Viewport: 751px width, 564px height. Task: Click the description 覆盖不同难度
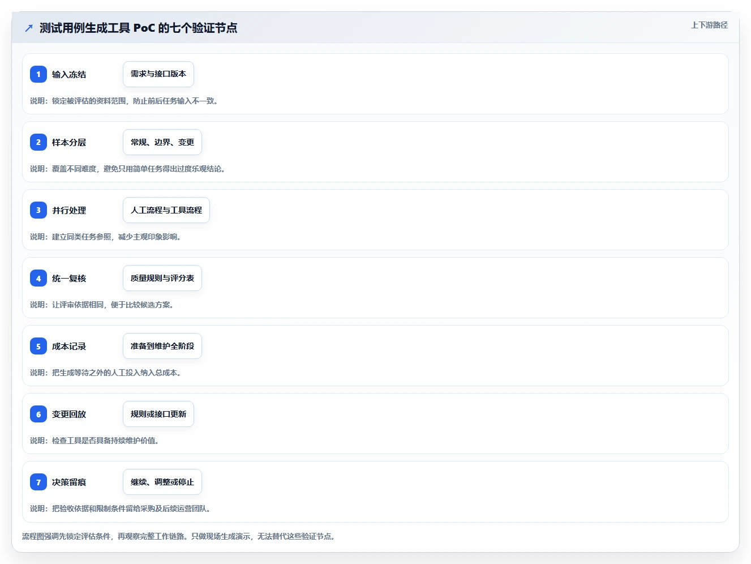click(128, 169)
